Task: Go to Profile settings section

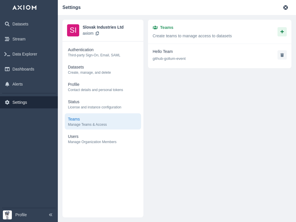Action: [x=103, y=87]
